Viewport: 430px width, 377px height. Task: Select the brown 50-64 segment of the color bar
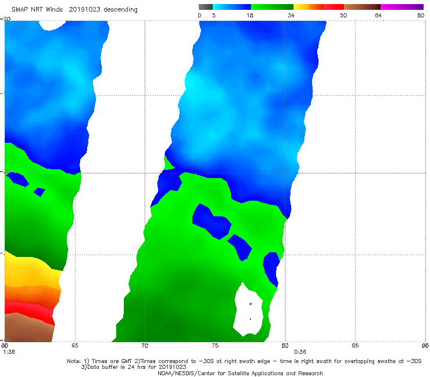coord(362,7)
